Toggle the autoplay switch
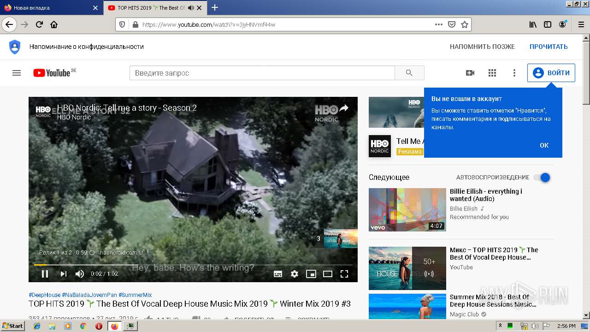Viewport: 590px width, 332px height. click(x=542, y=178)
